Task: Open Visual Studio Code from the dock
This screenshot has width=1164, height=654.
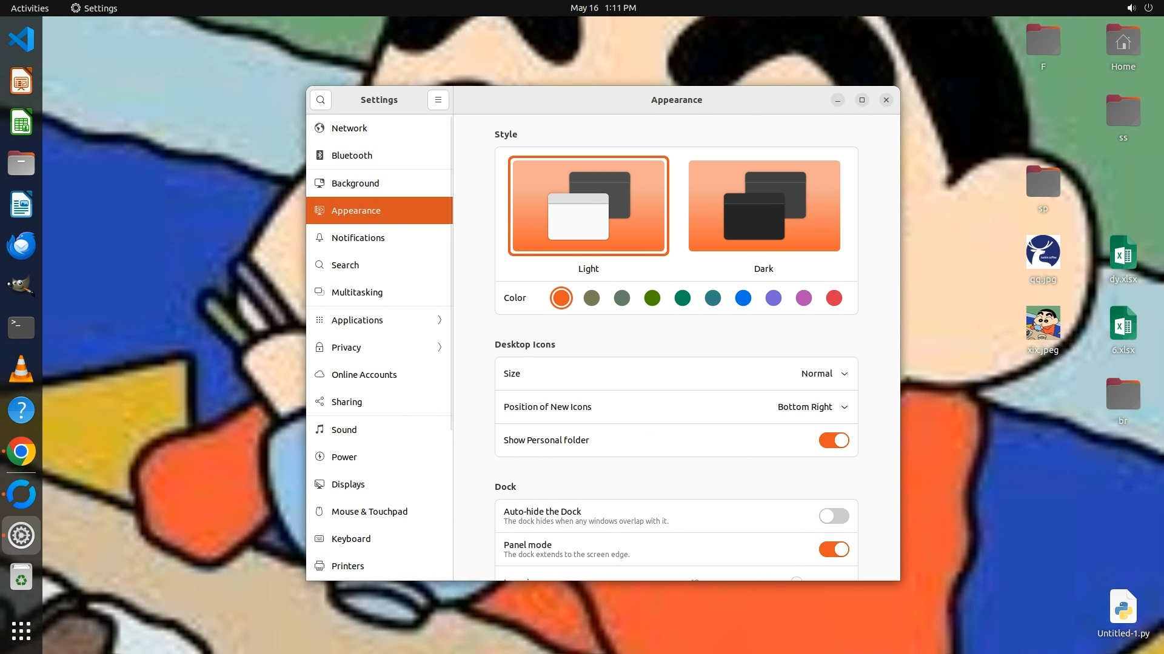Action: (x=21, y=40)
